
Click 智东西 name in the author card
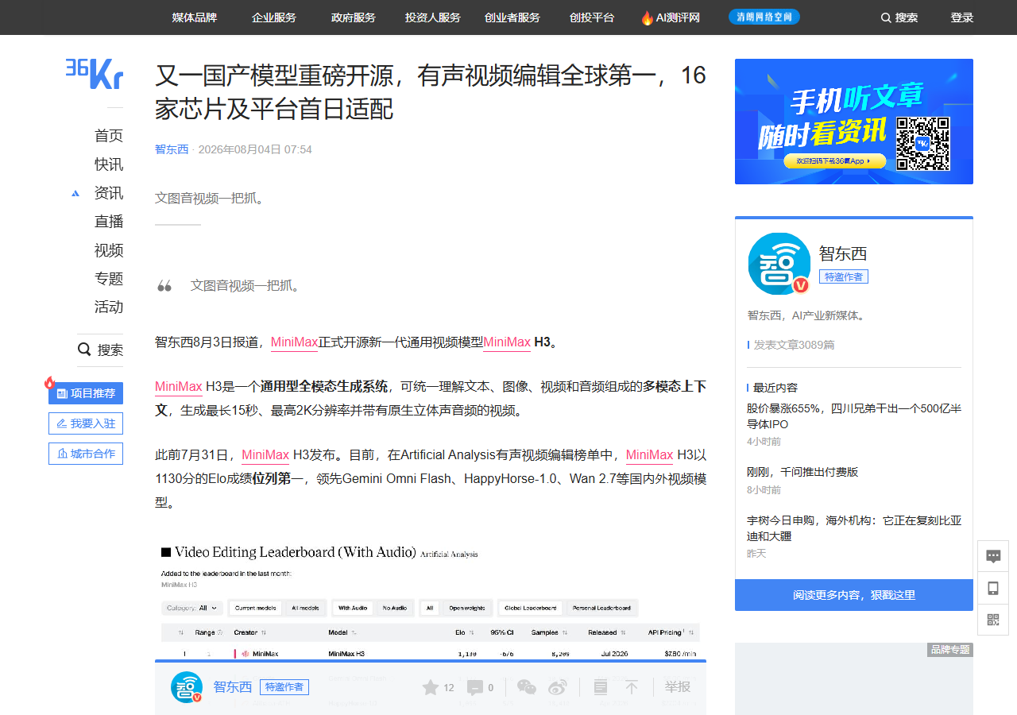[x=843, y=253]
